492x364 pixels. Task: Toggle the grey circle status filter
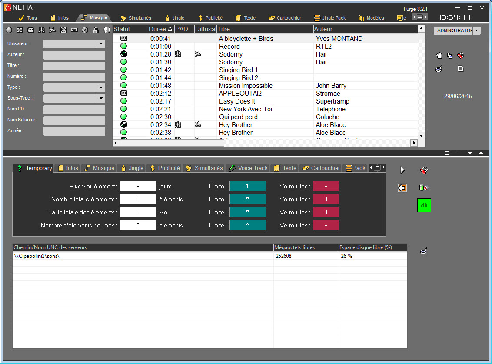pyautogui.click(x=9, y=30)
